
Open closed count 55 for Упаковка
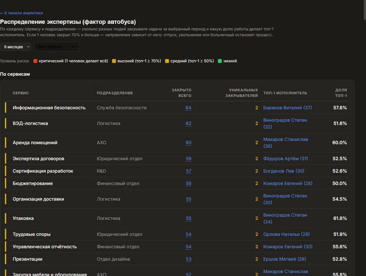tap(189, 218)
